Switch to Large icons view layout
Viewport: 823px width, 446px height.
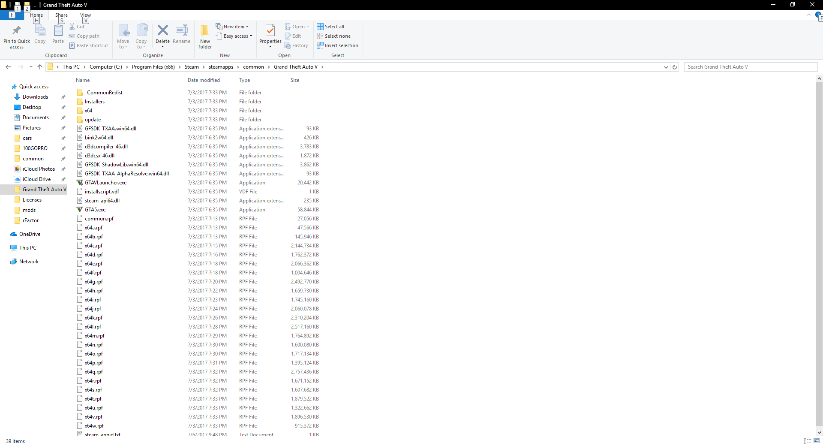[817, 441]
